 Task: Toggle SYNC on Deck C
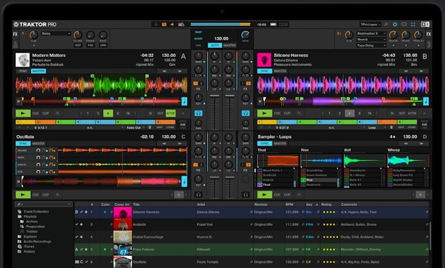pos(23,143)
